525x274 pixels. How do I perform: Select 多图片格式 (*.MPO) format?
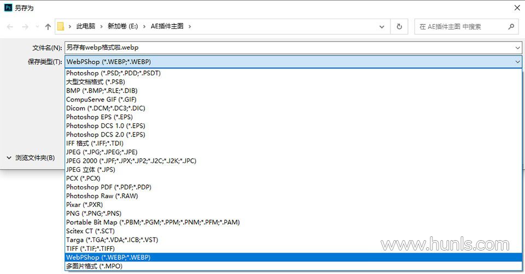coord(293,266)
